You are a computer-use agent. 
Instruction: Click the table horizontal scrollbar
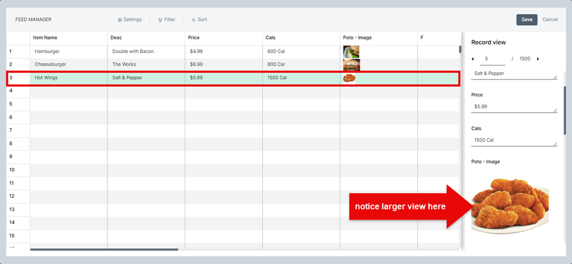104,249
